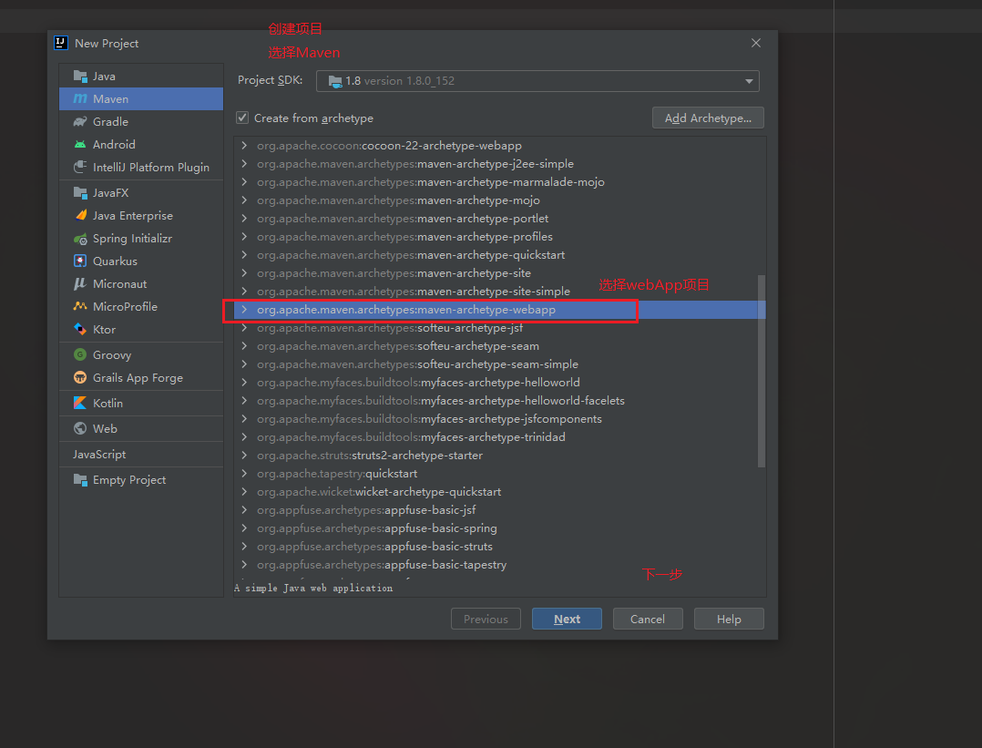Click the Spring Initializr leaf icon
The height and width of the screenshot is (748, 982).
tap(80, 239)
